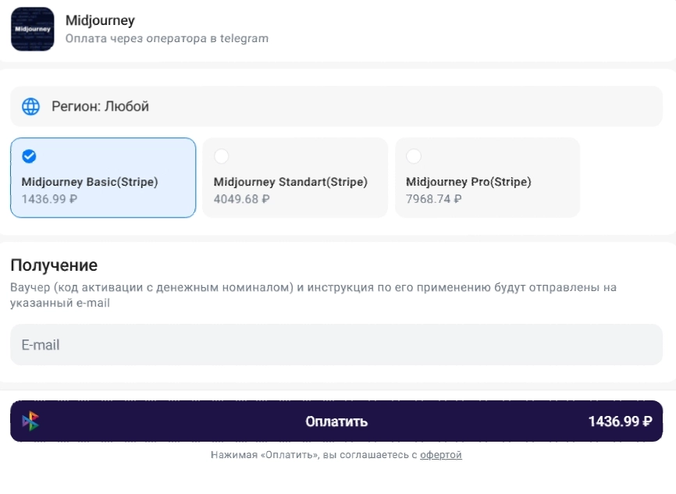Viewport: 676px width, 494px height.
Task: Click the Midjourney title text
Action: click(100, 20)
